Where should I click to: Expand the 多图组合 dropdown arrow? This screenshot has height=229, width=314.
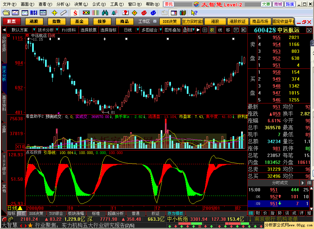click(x=160, y=30)
